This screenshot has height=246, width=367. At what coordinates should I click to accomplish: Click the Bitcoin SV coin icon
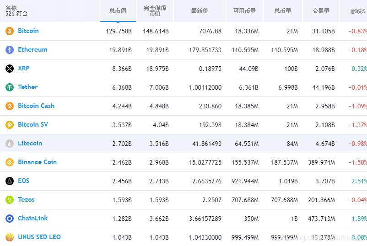[10, 125]
